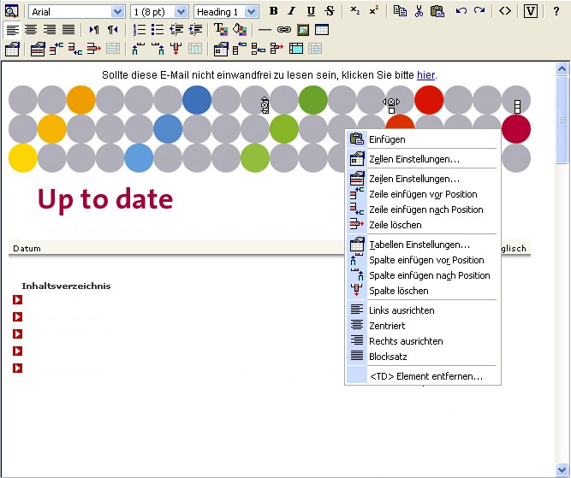Open cell settings toolbar icon
Viewport: 571px width, 478px height.
[x=221, y=49]
